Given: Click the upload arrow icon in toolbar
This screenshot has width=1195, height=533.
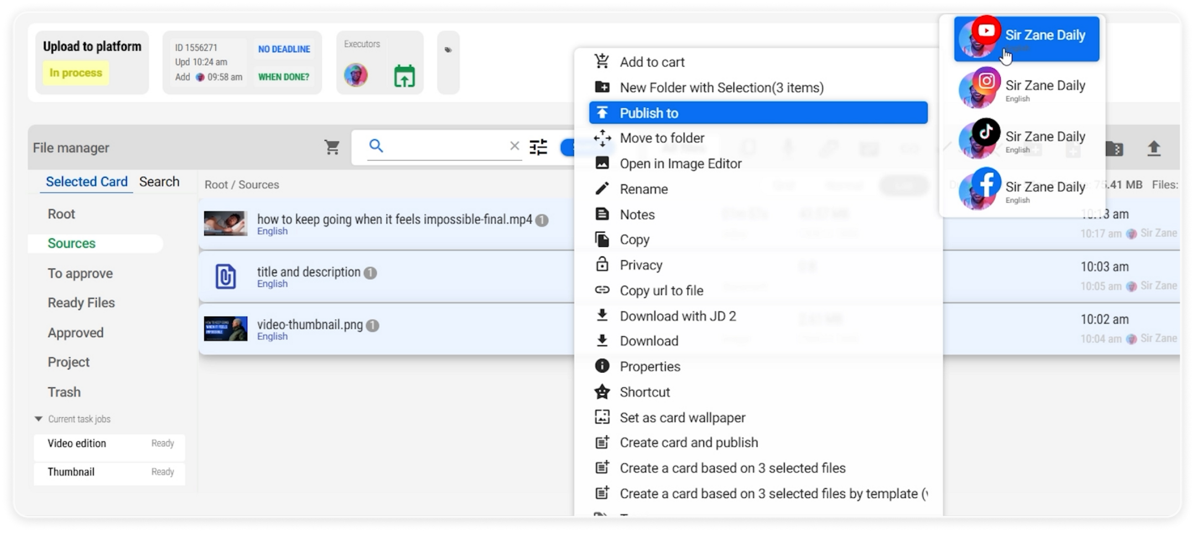Looking at the screenshot, I should click(1154, 148).
